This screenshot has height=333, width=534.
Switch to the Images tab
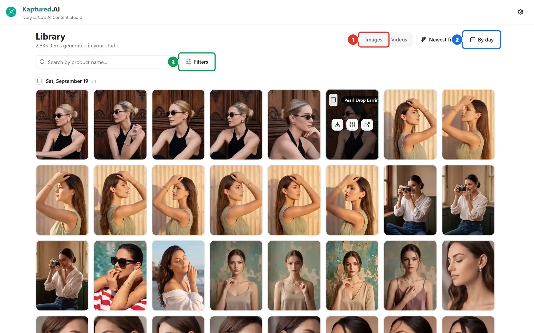tap(374, 40)
